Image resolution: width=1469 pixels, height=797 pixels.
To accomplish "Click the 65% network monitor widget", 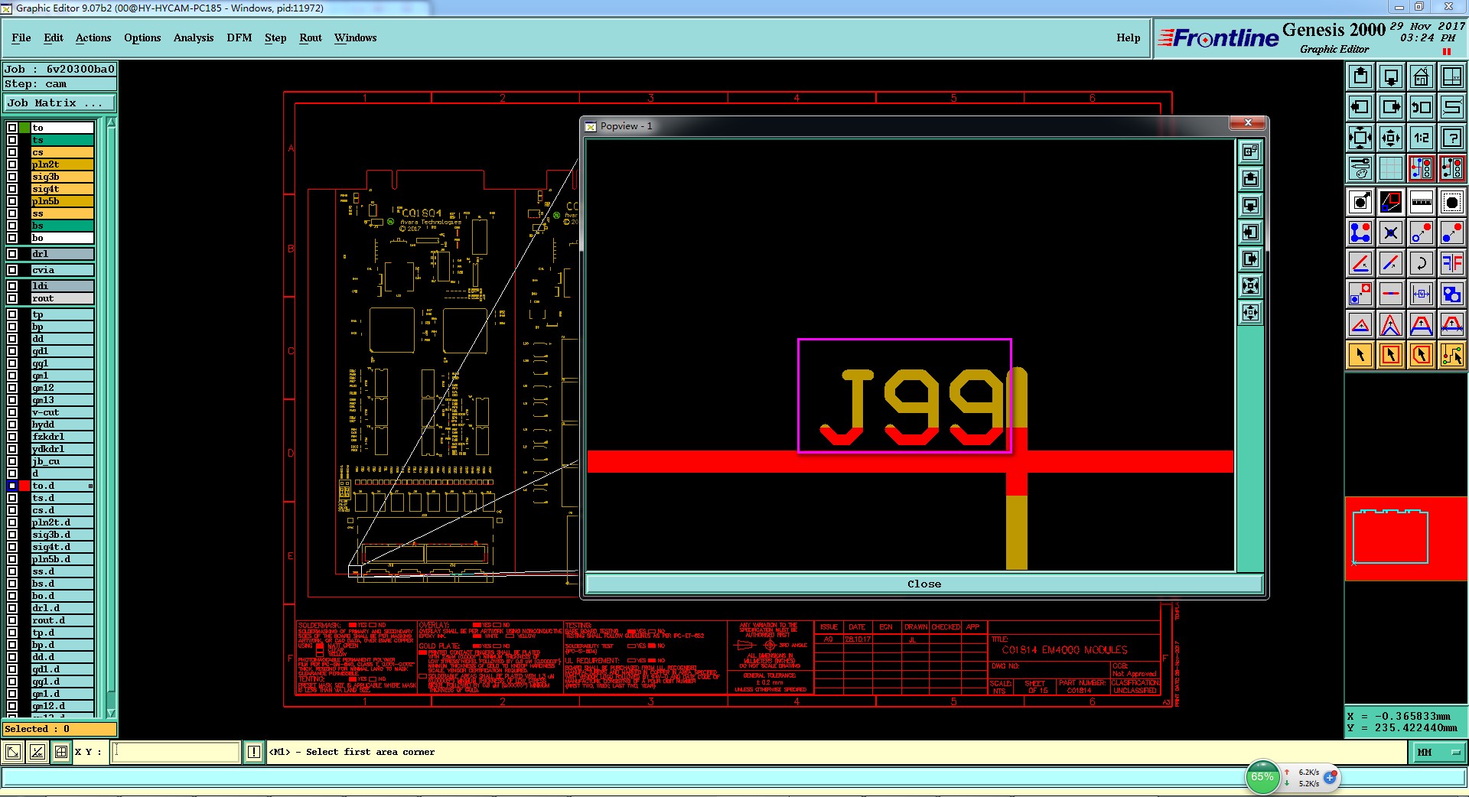I will pyautogui.click(x=1262, y=777).
